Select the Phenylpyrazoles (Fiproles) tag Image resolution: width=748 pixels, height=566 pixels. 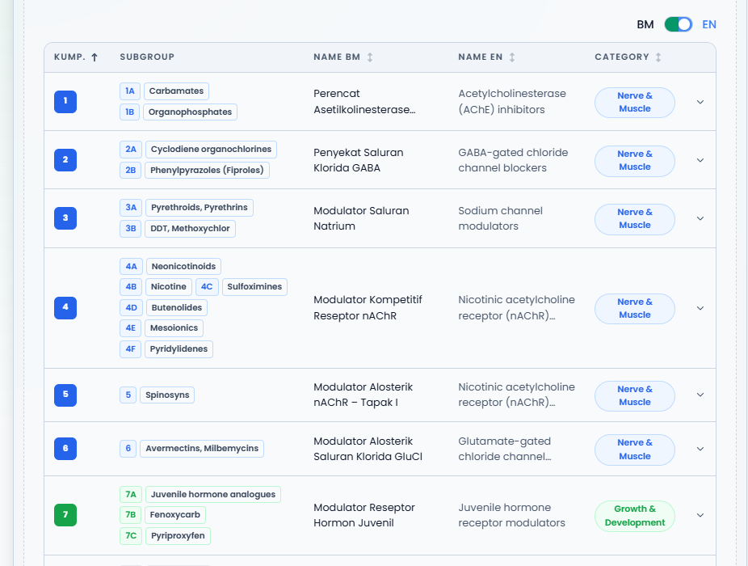(207, 170)
